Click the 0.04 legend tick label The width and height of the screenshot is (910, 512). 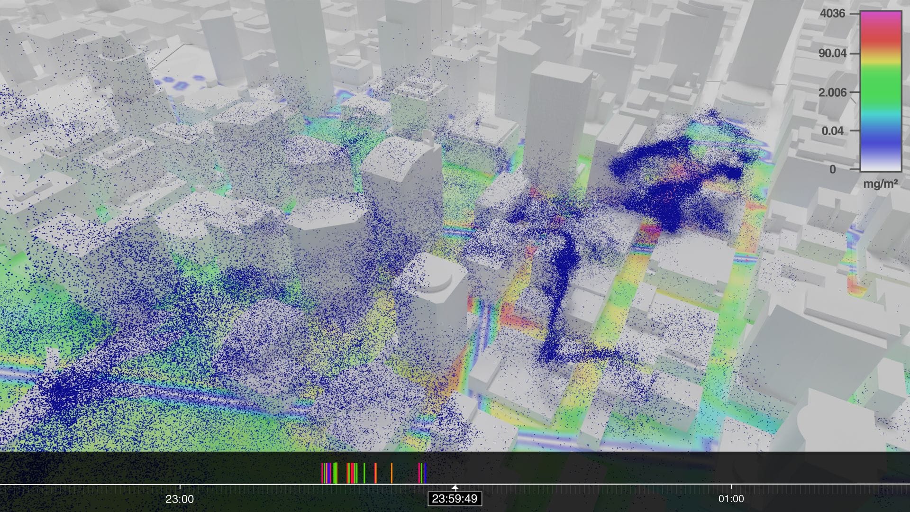click(832, 130)
